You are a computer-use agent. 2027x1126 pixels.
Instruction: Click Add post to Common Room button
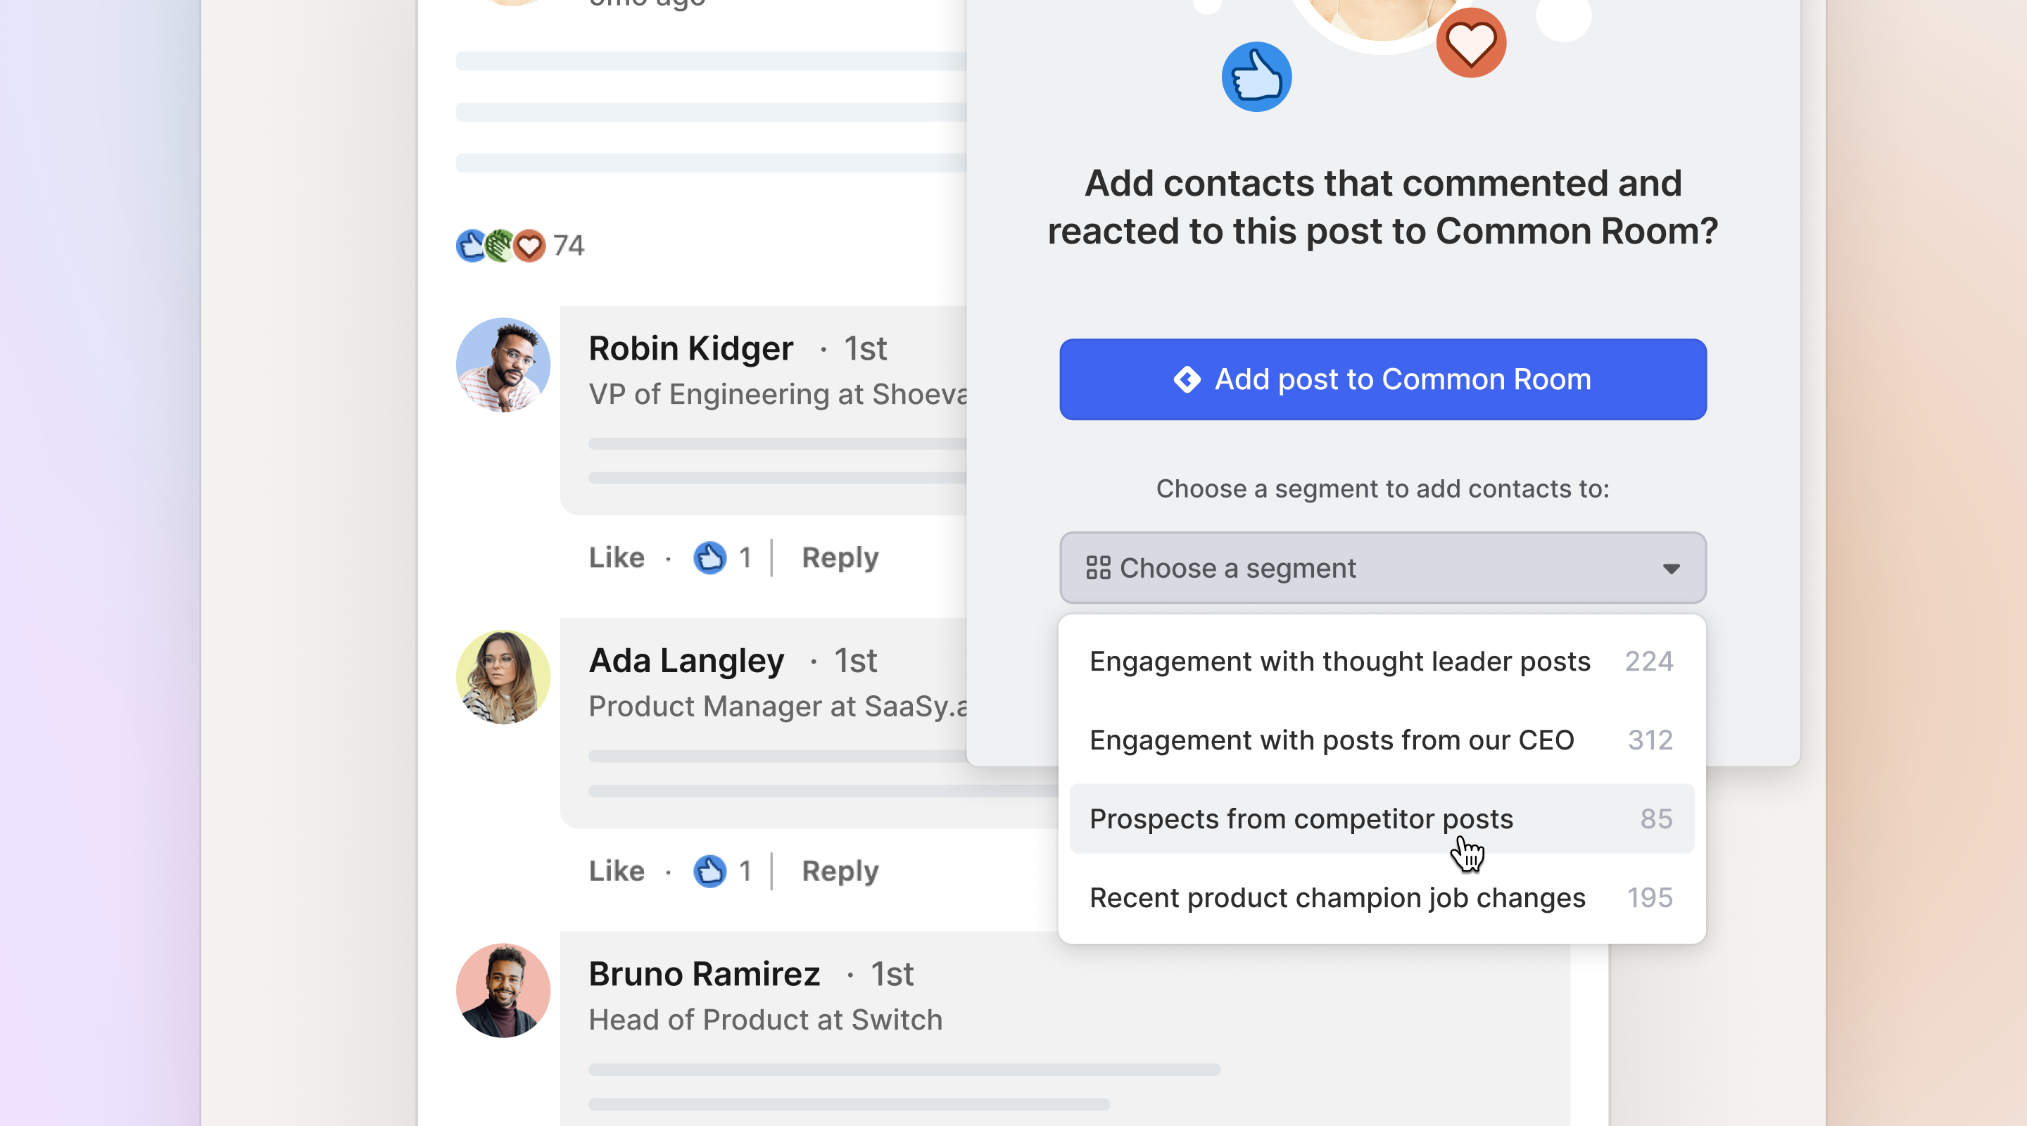tap(1382, 379)
